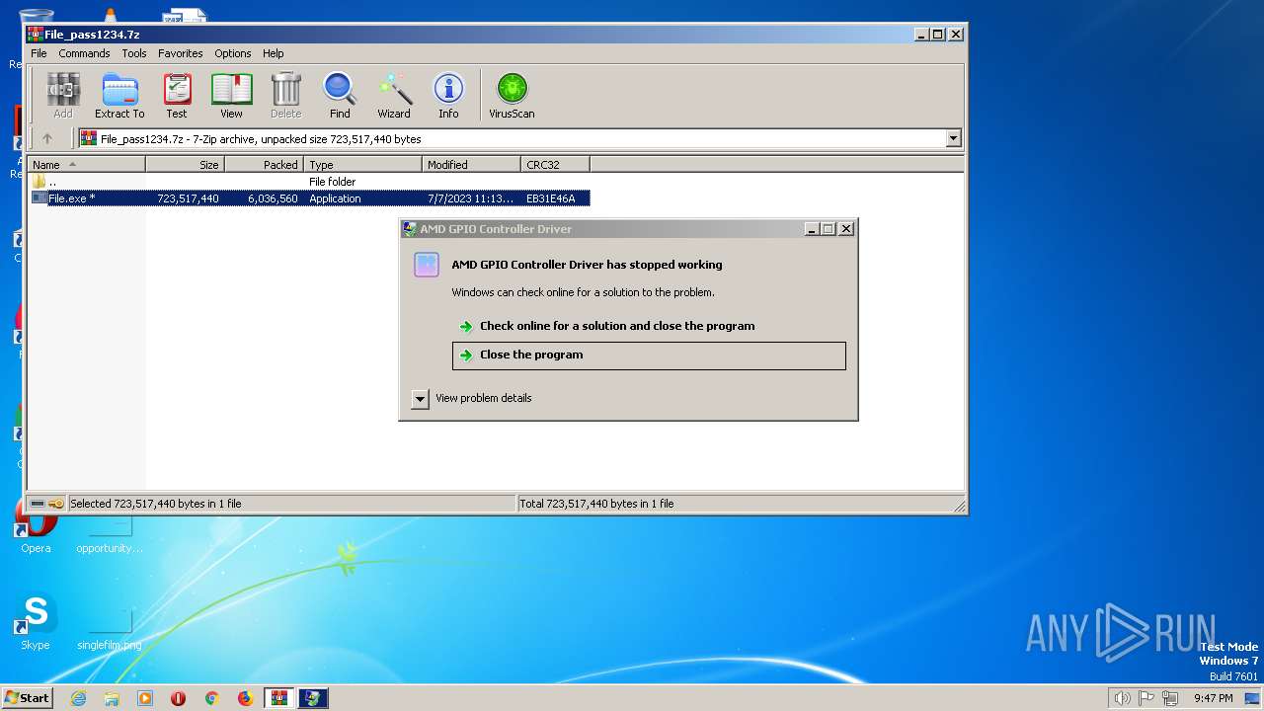This screenshot has height=711, width=1264.
Task: Sort by Packed column header
Action: click(x=265, y=165)
